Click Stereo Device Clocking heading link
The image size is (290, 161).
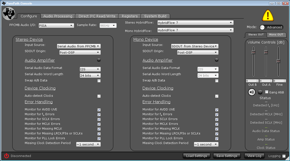[x=40, y=88]
